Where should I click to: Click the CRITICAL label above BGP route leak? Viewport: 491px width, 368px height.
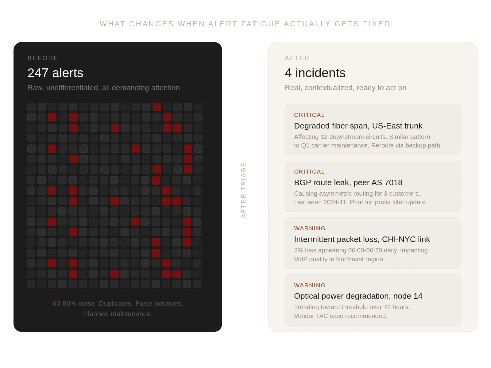(309, 172)
